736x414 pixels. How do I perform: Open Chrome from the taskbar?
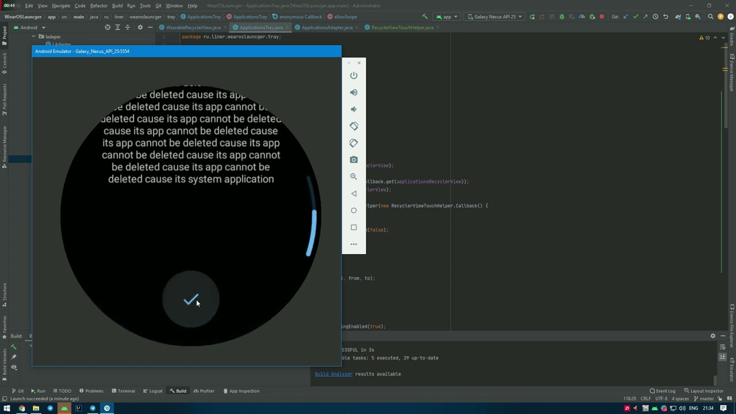click(22, 408)
